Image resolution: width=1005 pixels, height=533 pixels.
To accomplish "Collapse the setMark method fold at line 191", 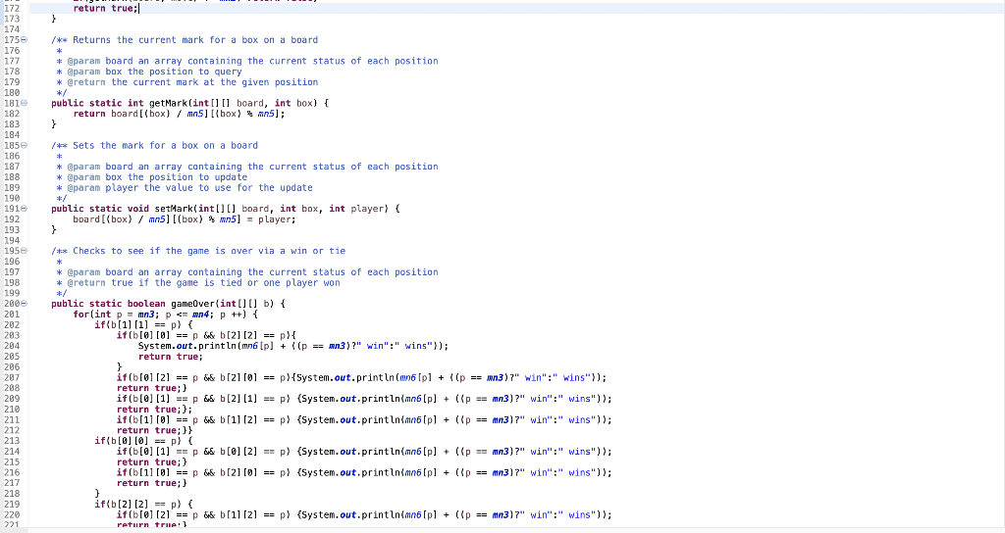I will [x=25, y=209].
